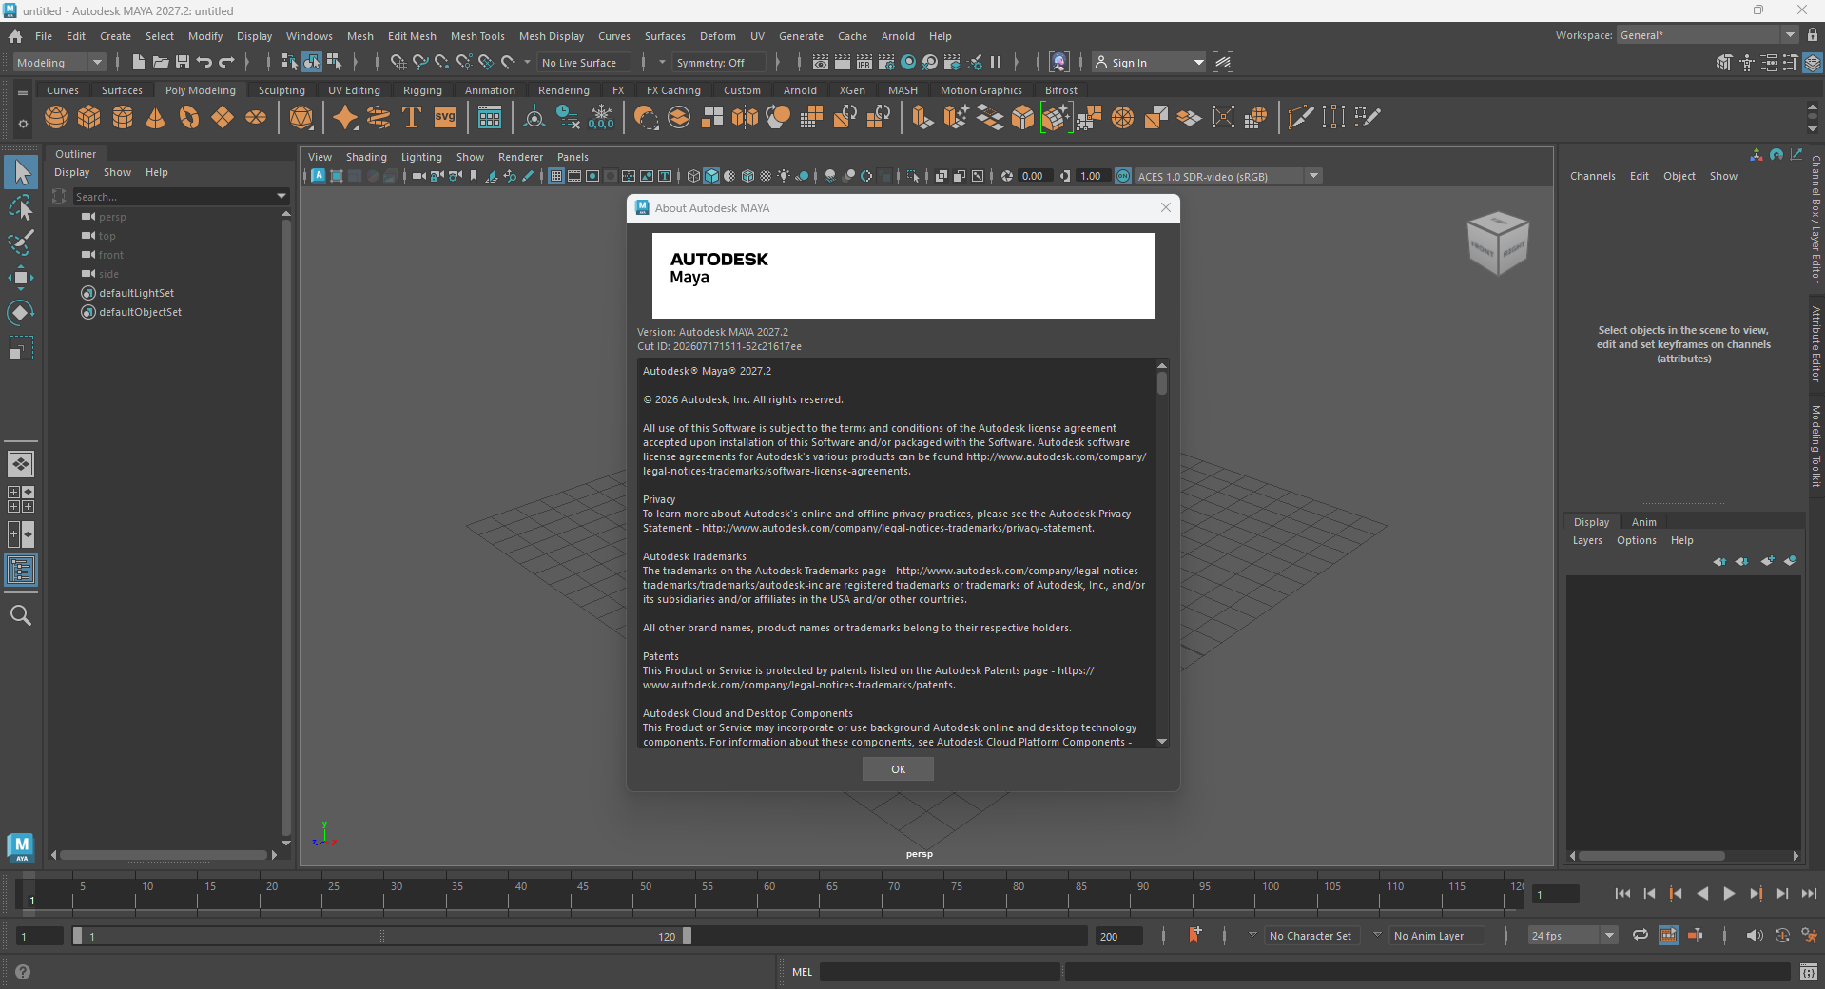Click the About dialog vertical scrollbar thumb
Image resolution: width=1825 pixels, height=989 pixels.
pos(1162,383)
